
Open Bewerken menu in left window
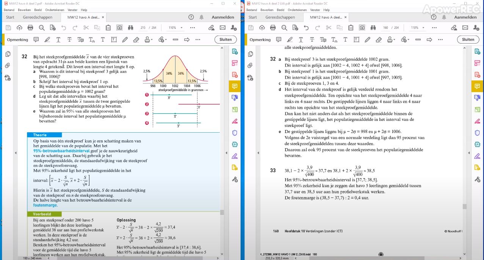coord(24,10)
